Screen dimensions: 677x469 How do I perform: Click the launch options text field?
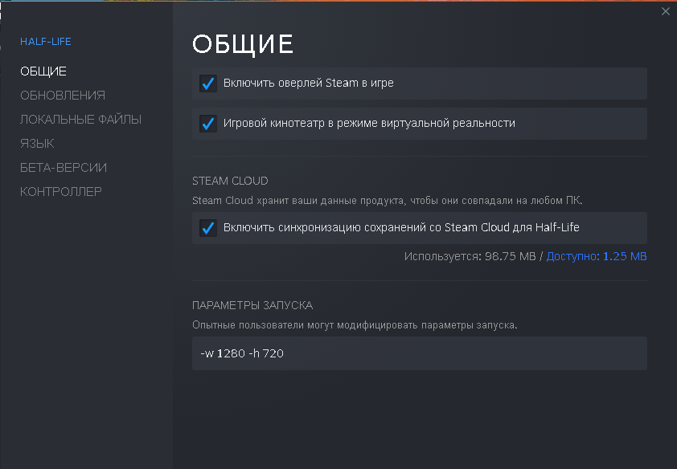[419, 353]
